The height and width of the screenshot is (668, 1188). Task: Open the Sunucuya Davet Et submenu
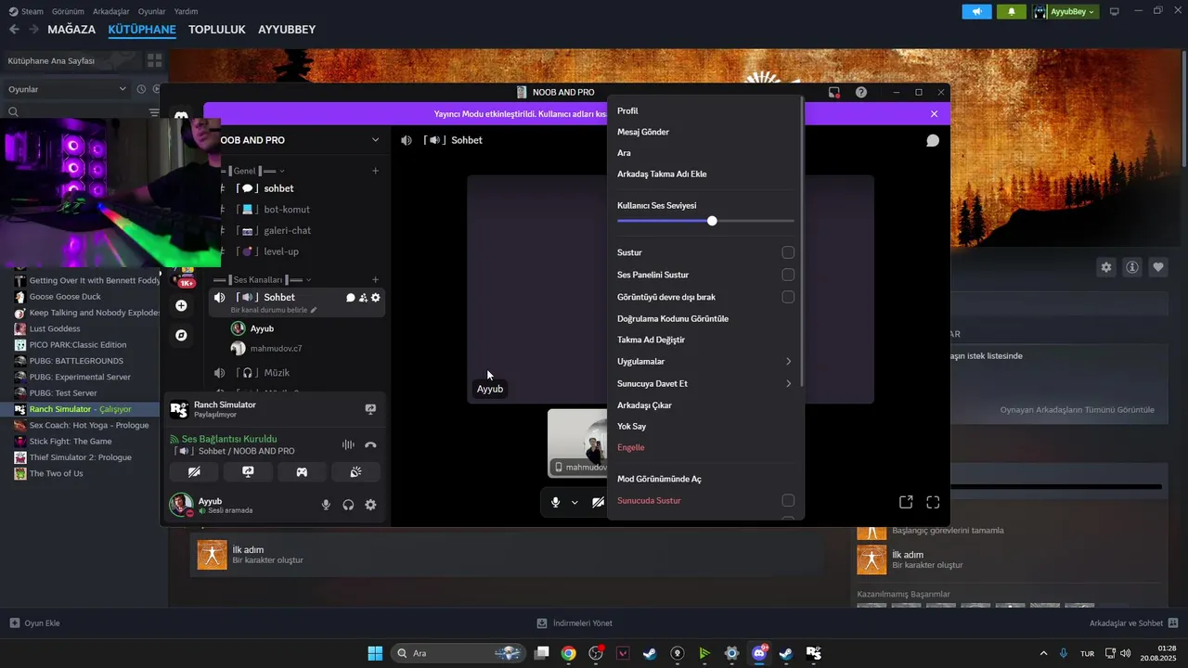[704, 383]
